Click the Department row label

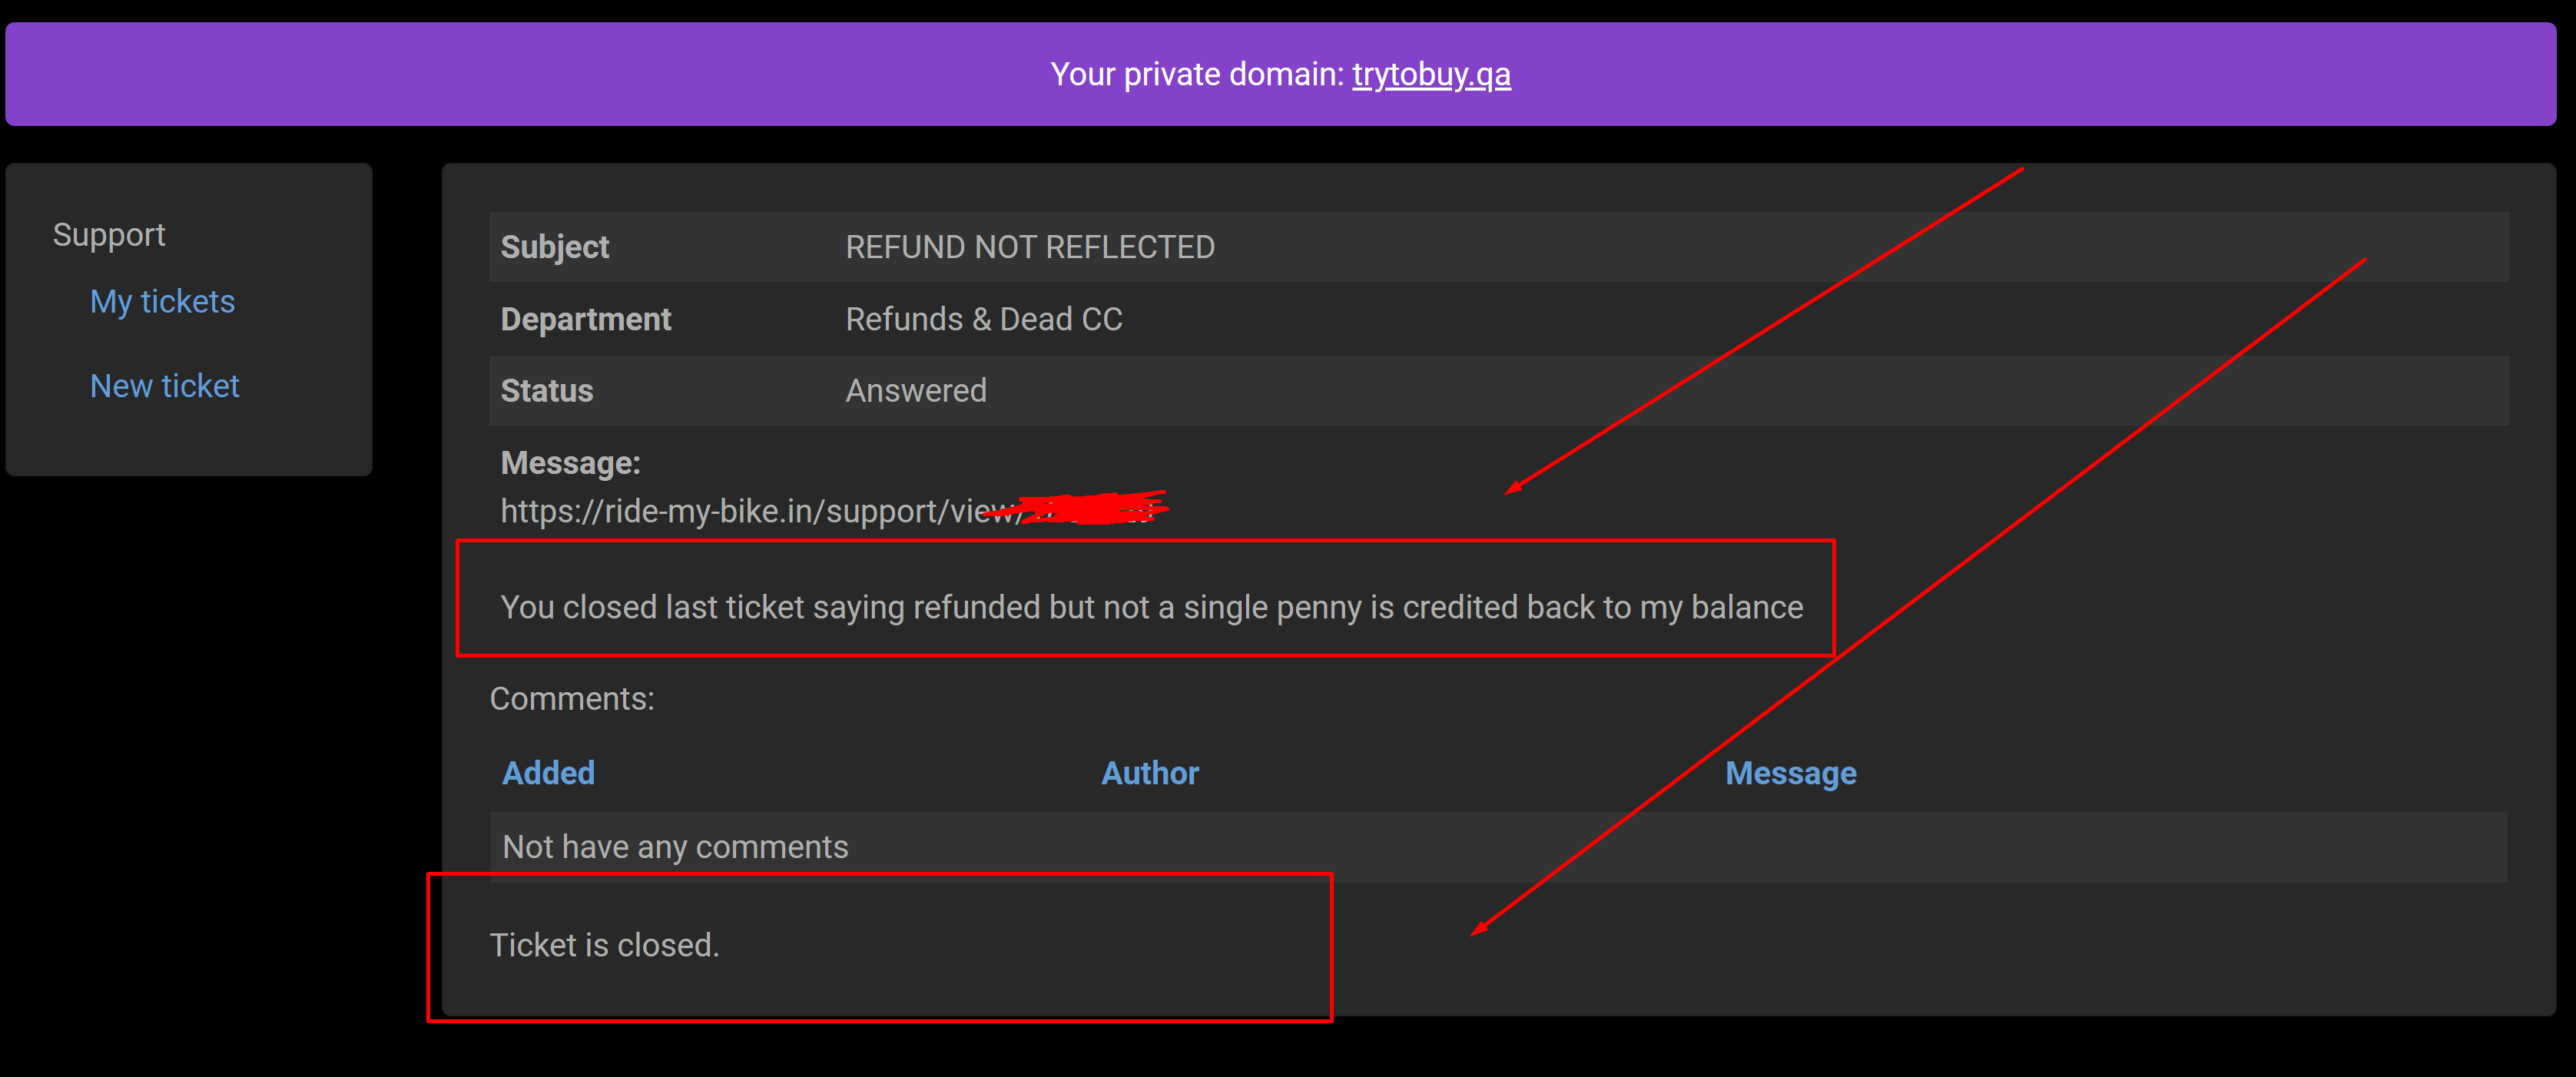tap(585, 319)
